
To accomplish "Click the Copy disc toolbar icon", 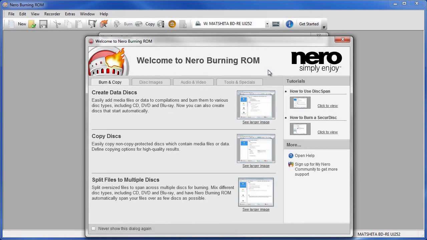I will pos(139,24).
